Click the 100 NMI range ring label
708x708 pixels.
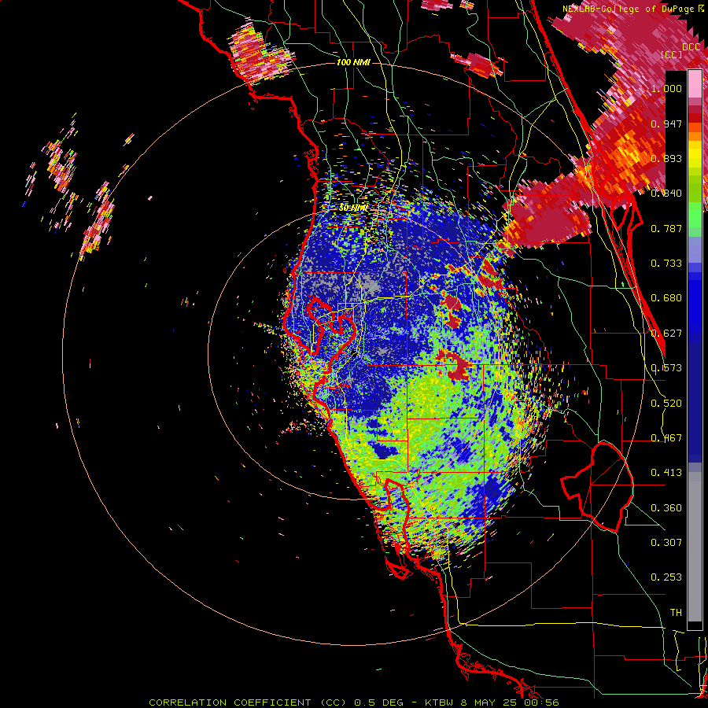353,62
